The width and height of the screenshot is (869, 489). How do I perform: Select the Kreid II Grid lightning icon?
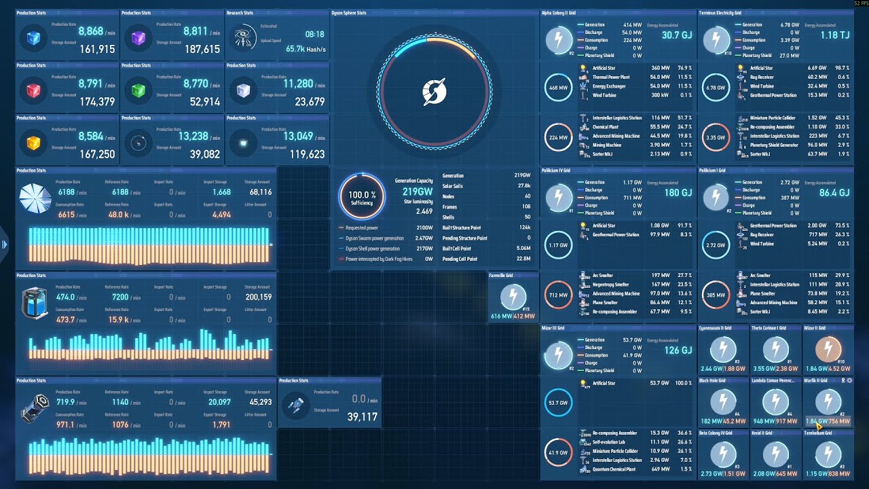(x=776, y=455)
